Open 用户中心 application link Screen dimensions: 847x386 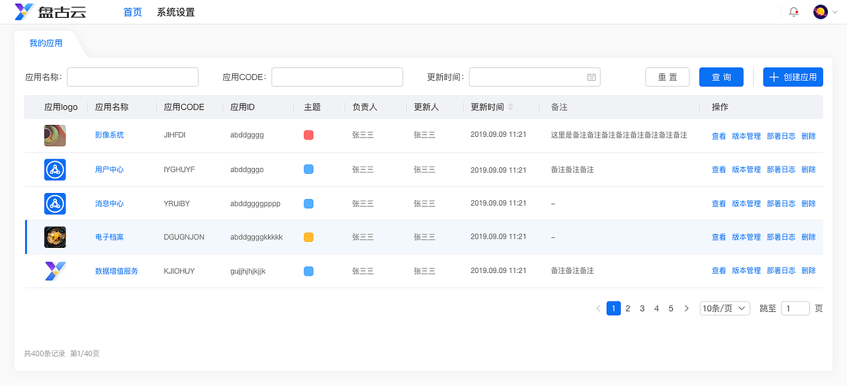tap(109, 169)
